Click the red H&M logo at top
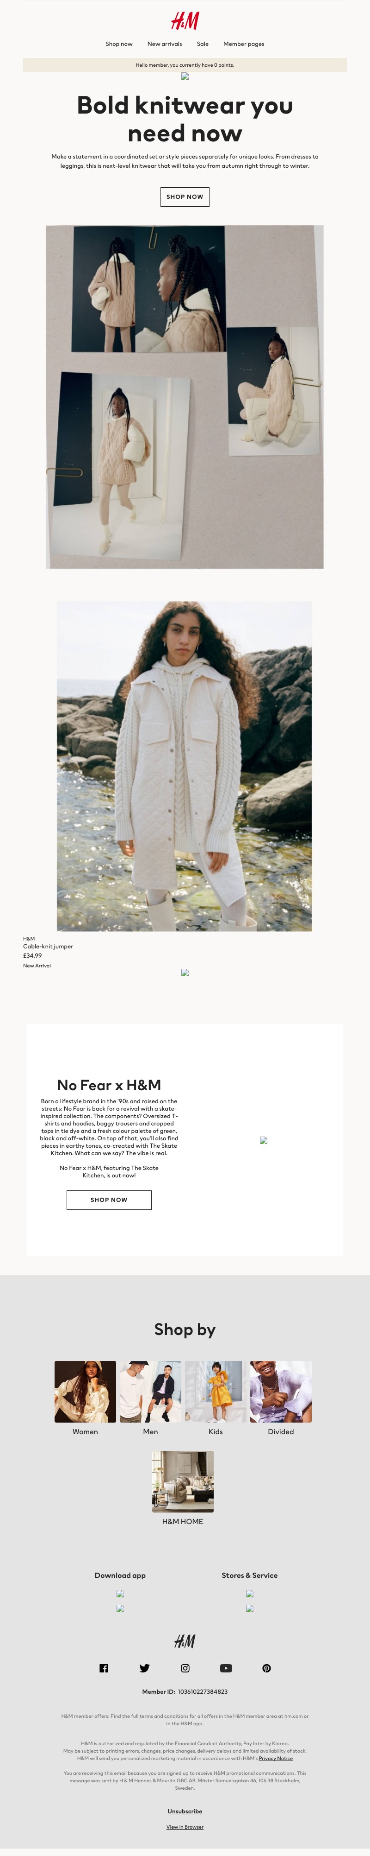 point(185,20)
